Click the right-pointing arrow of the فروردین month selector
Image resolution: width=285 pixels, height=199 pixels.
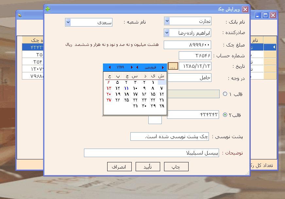[163, 67]
